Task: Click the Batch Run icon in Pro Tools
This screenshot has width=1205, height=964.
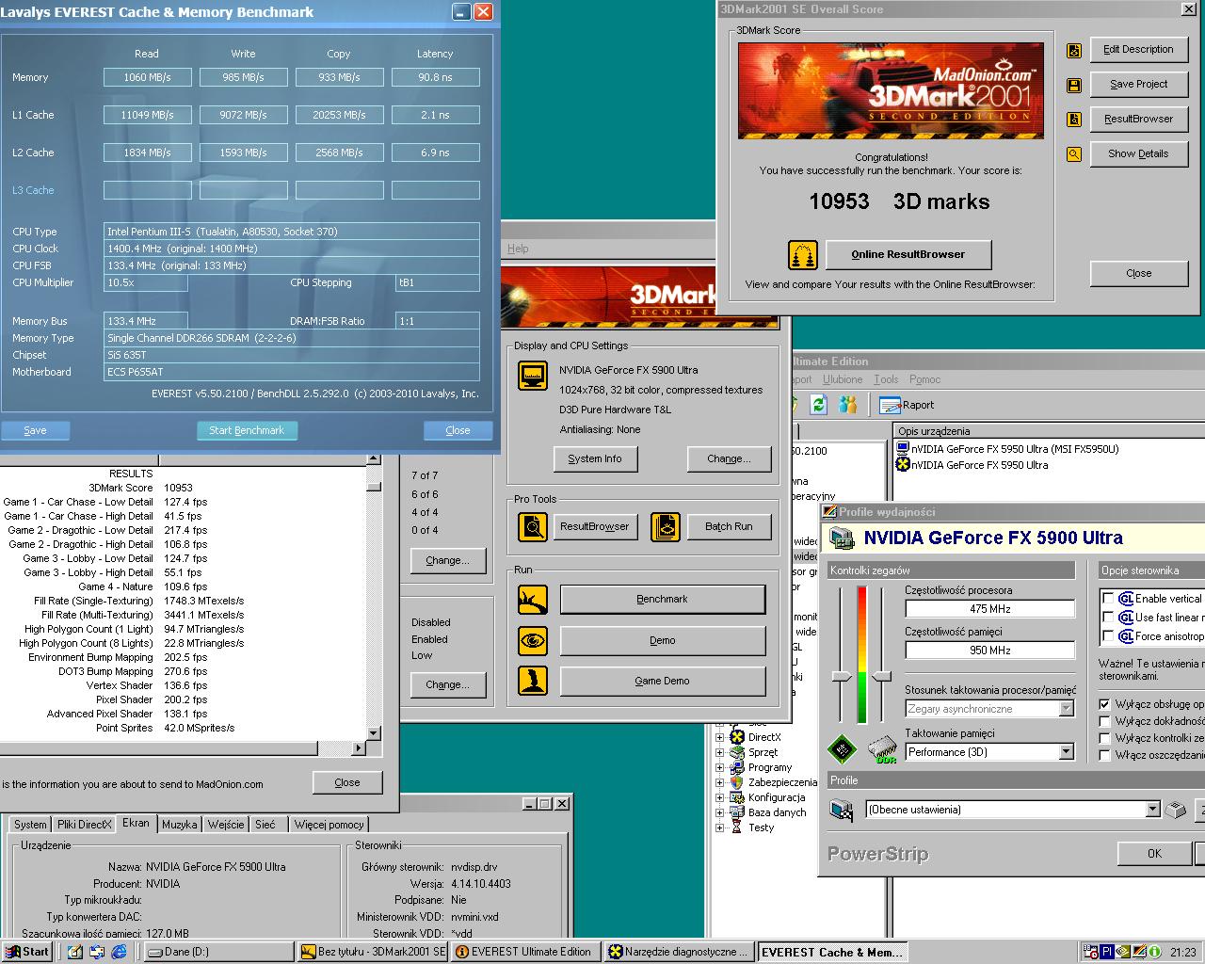Action: tap(666, 526)
